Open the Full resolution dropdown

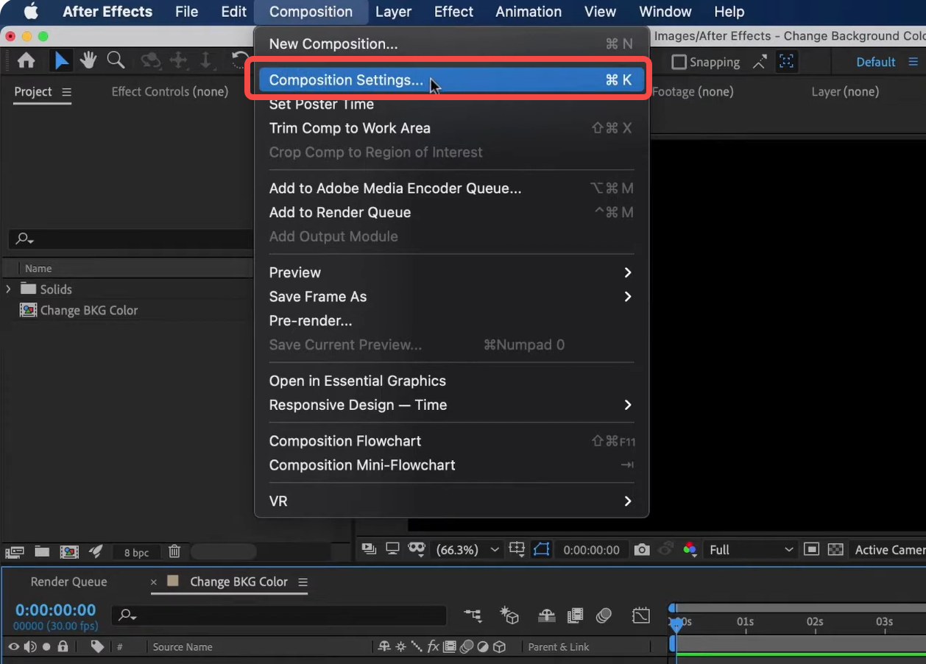(x=749, y=549)
